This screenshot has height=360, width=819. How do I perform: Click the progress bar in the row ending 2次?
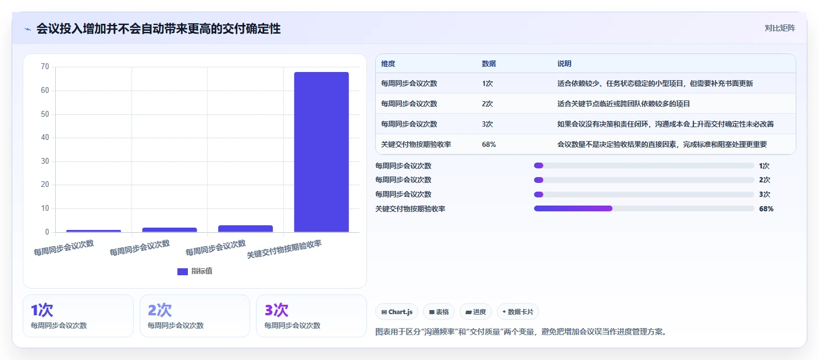point(644,180)
